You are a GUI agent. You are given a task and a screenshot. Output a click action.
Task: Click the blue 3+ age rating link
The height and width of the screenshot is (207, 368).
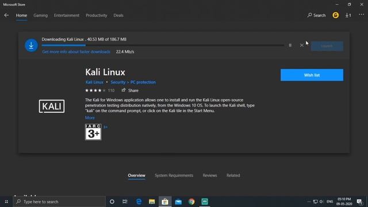[x=106, y=126]
